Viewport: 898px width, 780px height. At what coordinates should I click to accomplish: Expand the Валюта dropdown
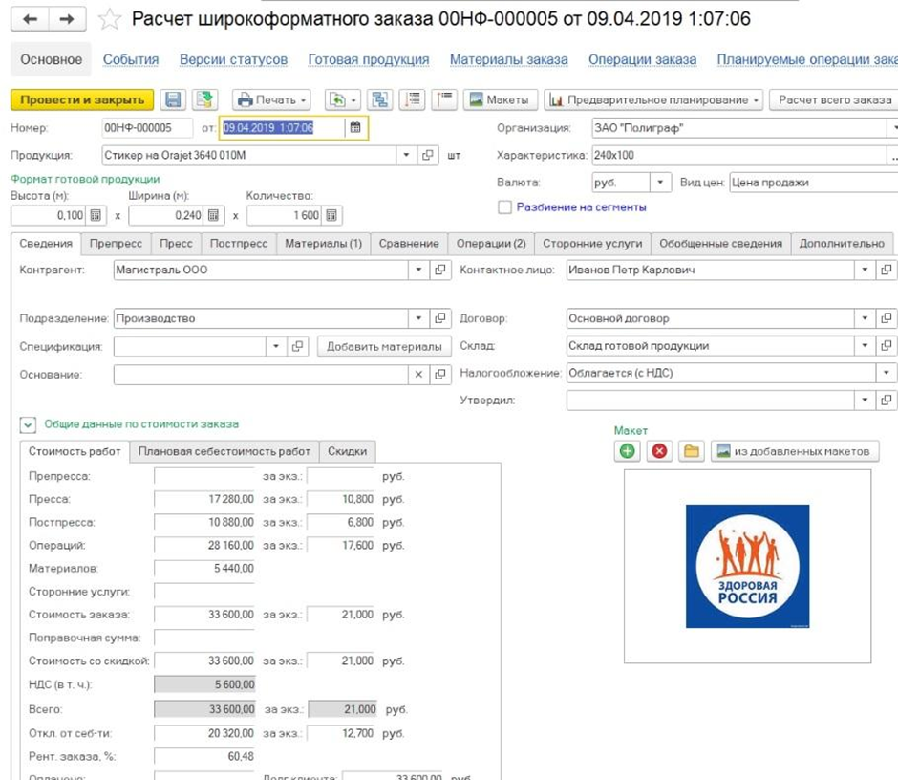[661, 183]
